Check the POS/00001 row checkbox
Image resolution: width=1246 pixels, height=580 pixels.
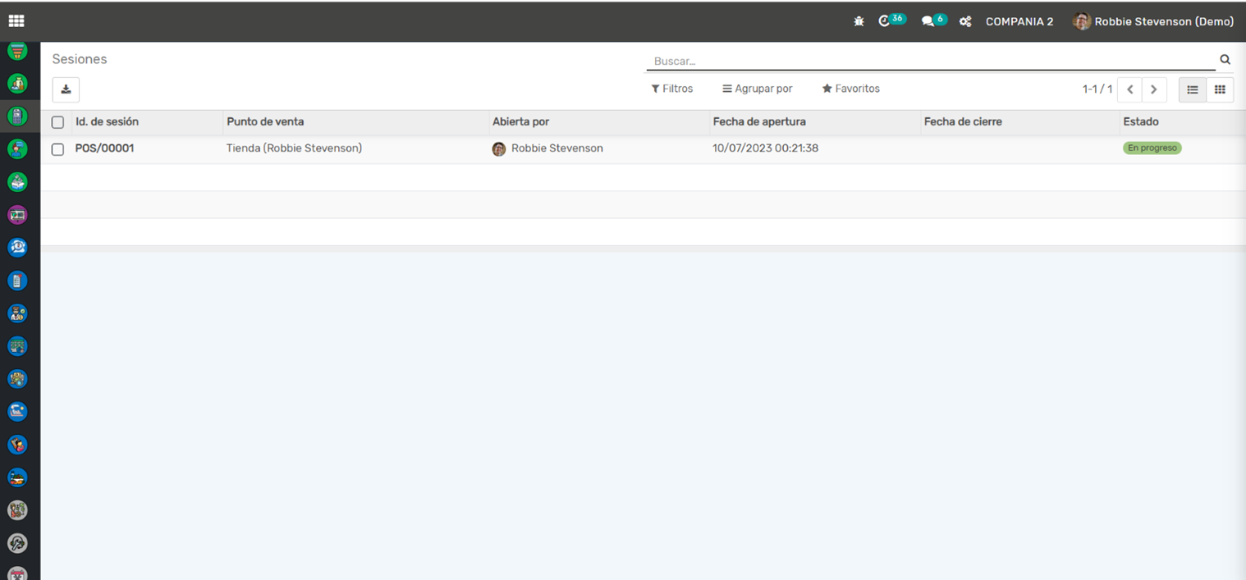(57, 149)
